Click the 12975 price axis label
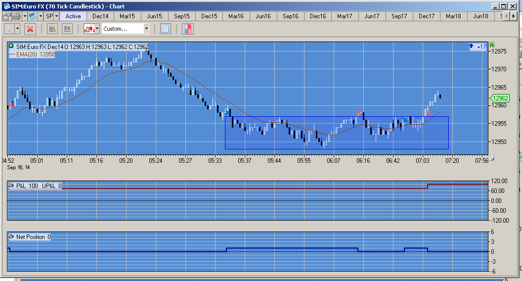Screen dimensions: 522x281 [499, 51]
